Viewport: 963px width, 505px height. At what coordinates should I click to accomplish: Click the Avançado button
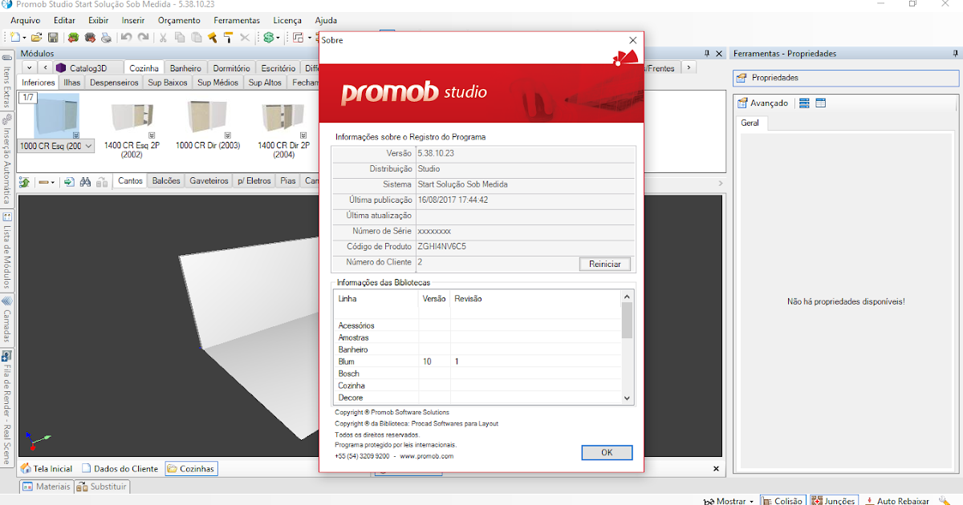(x=762, y=103)
